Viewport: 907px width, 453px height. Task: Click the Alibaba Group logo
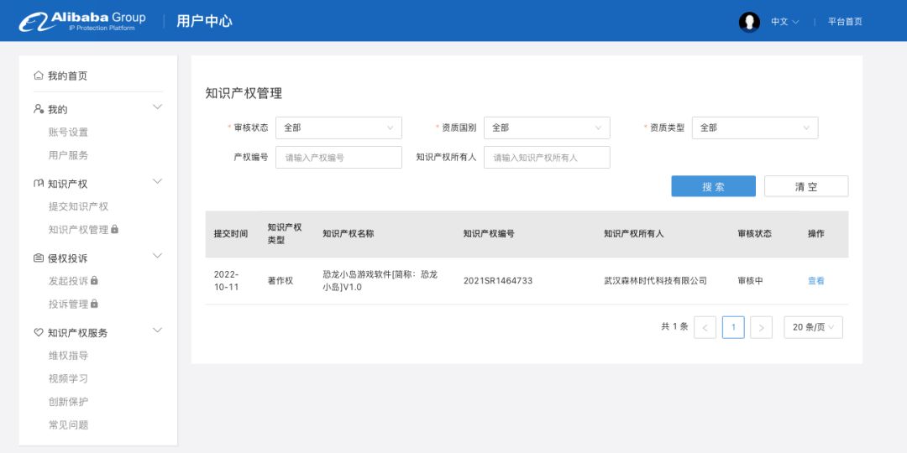[x=81, y=21]
